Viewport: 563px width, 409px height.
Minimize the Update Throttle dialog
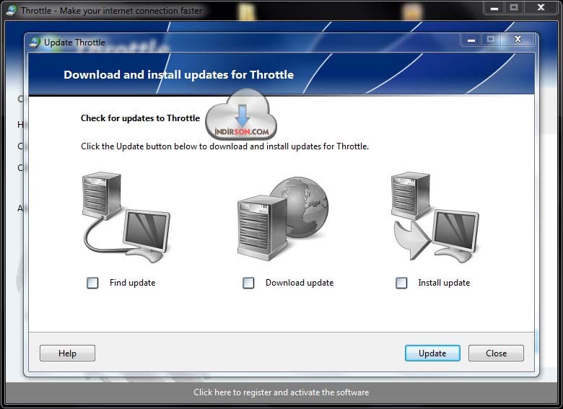471,40
